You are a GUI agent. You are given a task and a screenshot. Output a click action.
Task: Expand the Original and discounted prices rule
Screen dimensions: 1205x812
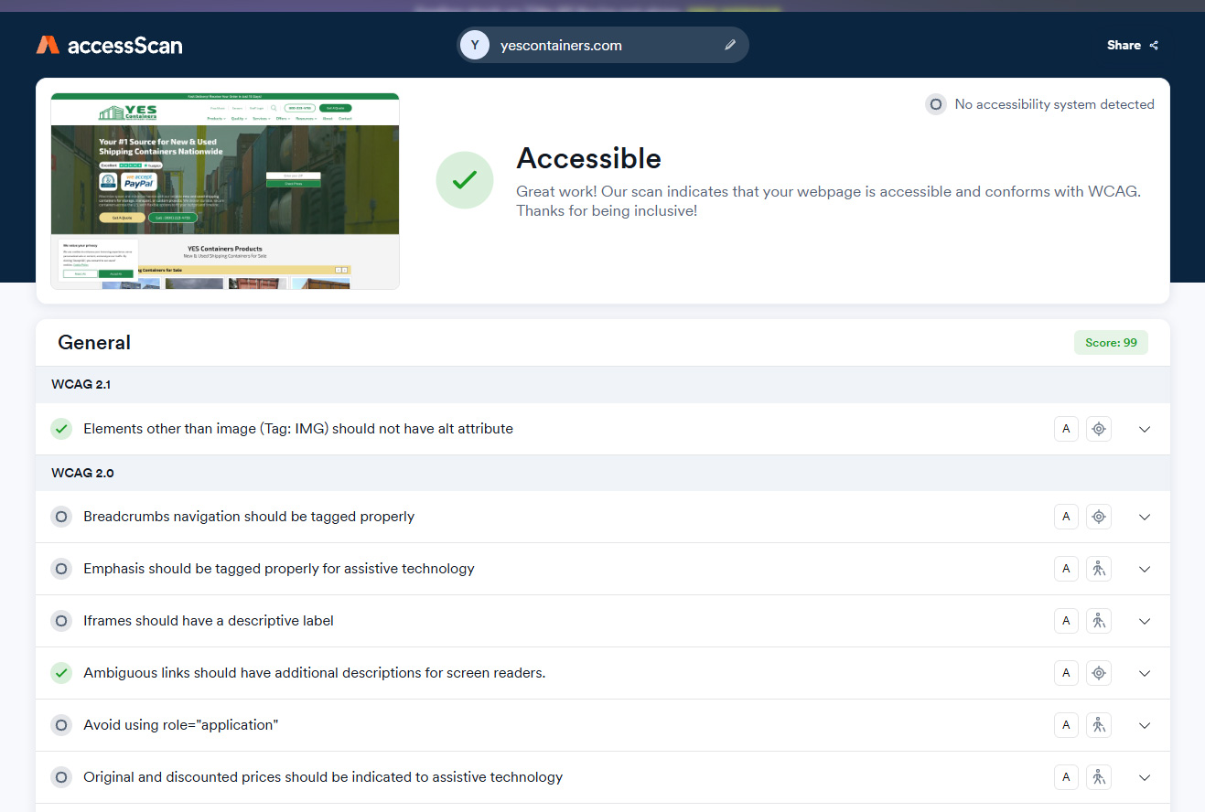click(x=1144, y=777)
